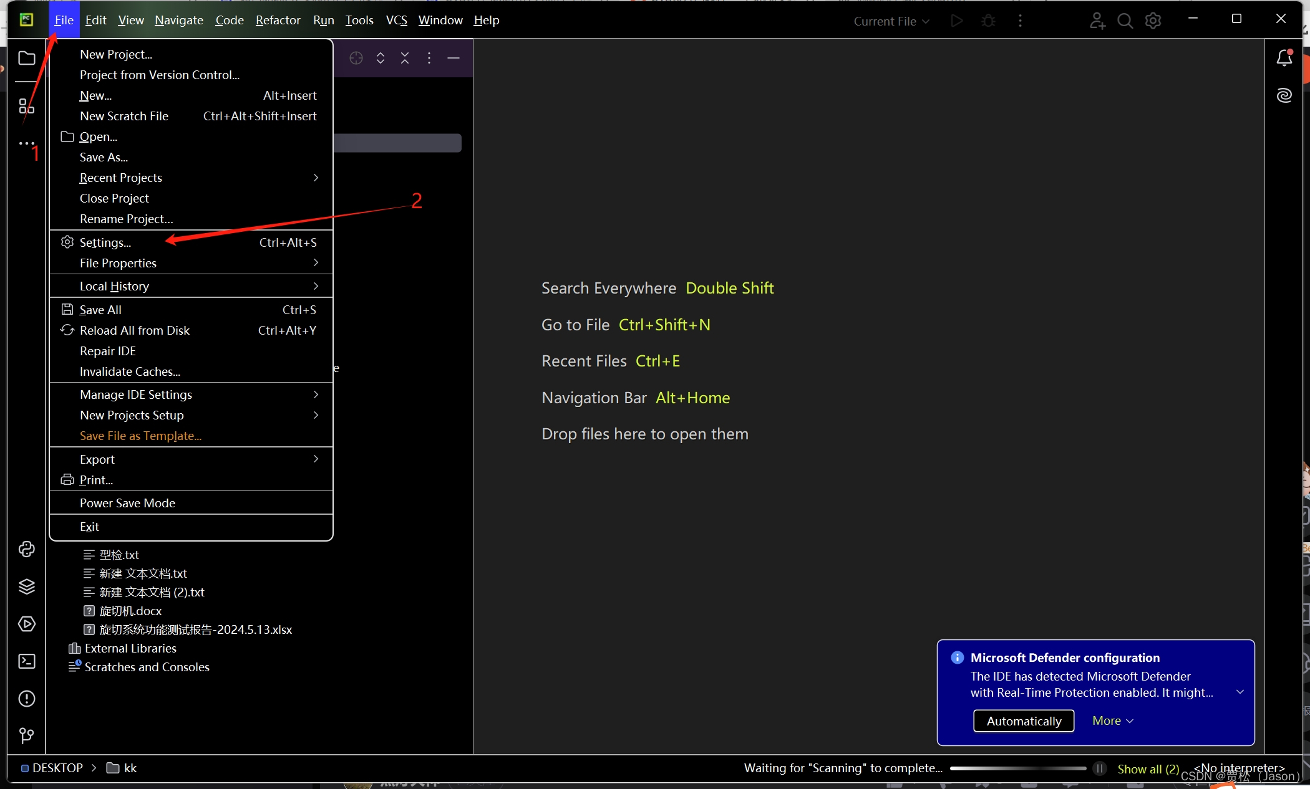Click the Automatically button
1310x789 pixels.
(x=1024, y=721)
